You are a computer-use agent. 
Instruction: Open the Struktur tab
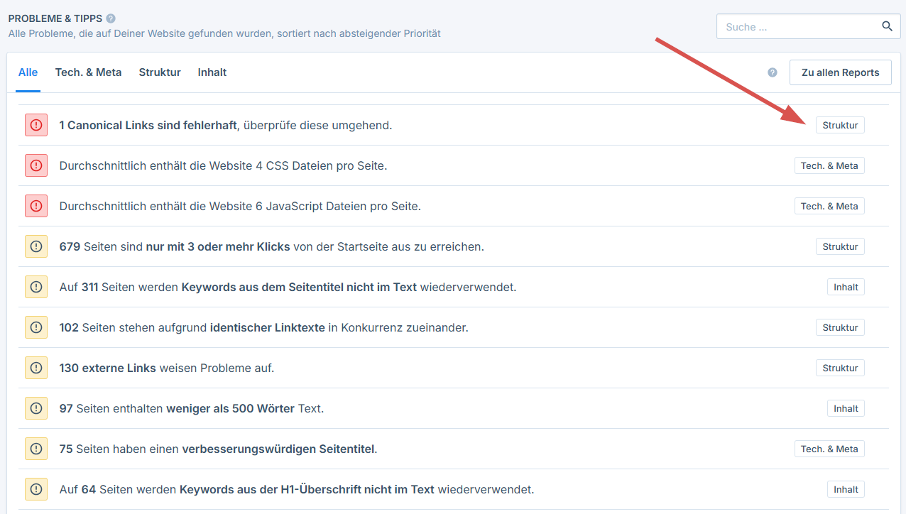pyautogui.click(x=160, y=72)
